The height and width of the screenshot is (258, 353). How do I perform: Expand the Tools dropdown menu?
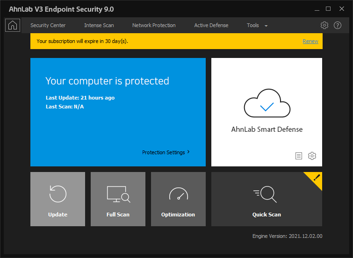pos(257,25)
